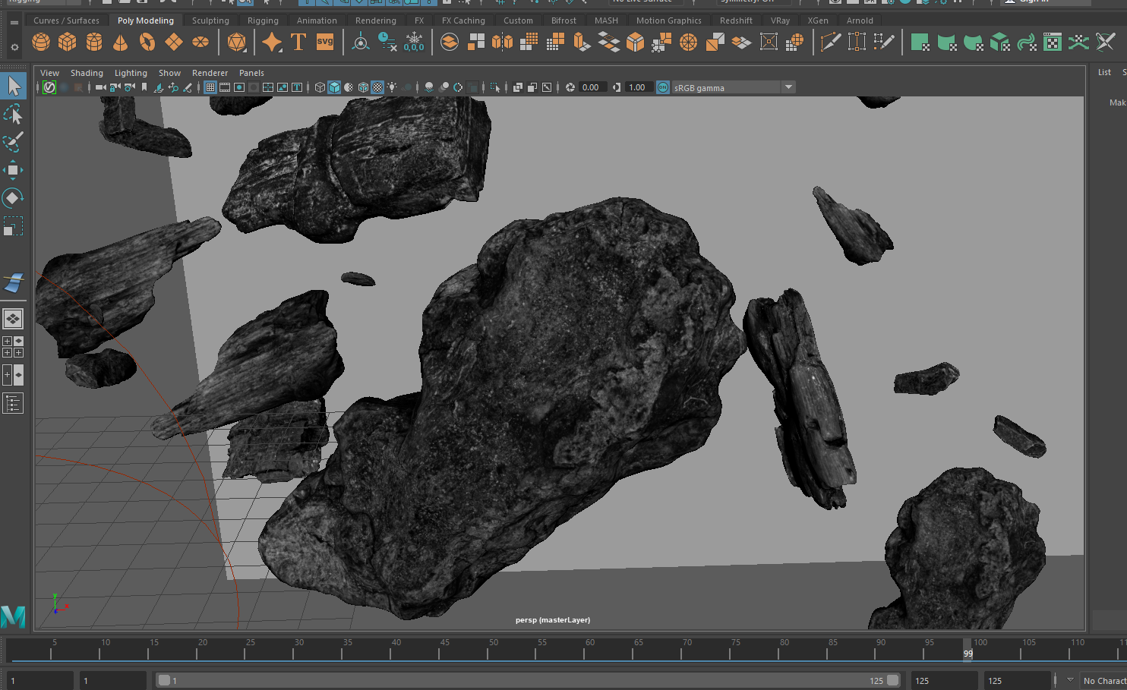This screenshot has height=690, width=1127.
Task: Switch to four view panel layout
Action: pyautogui.click(x=13, y=347)
